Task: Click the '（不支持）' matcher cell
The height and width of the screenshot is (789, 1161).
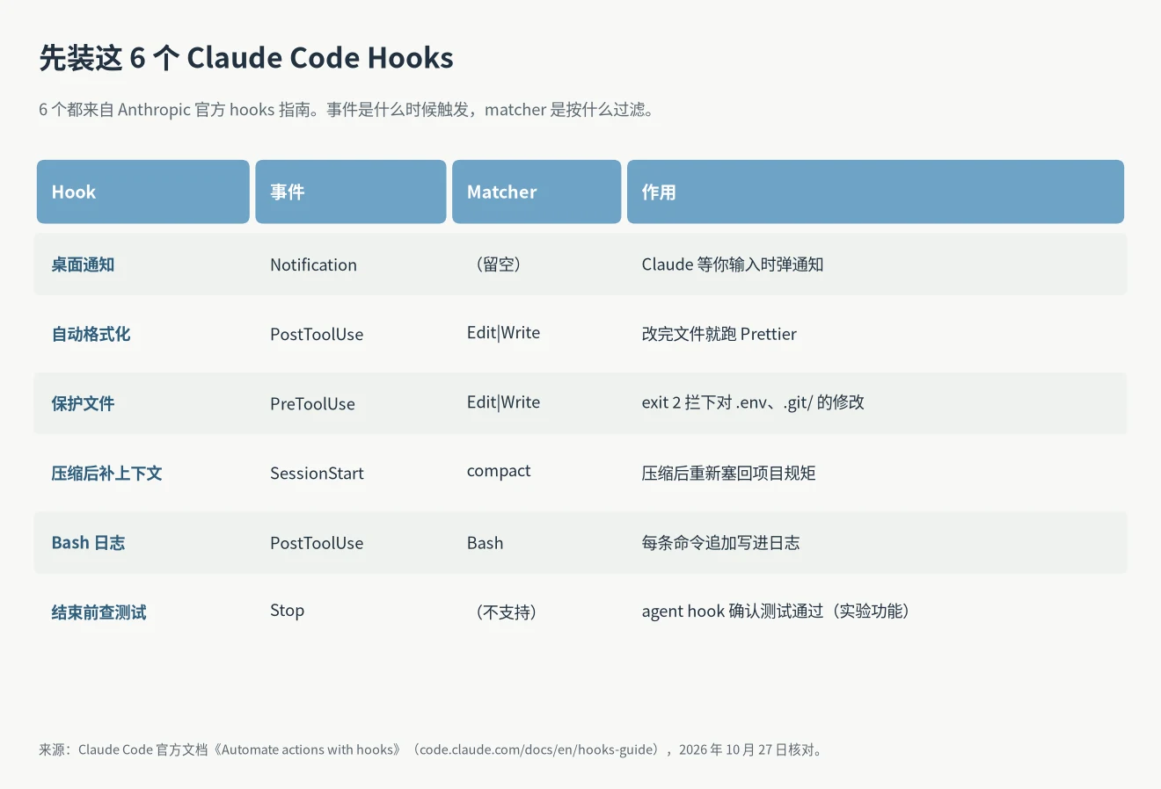Action: [x=506, y=612]
